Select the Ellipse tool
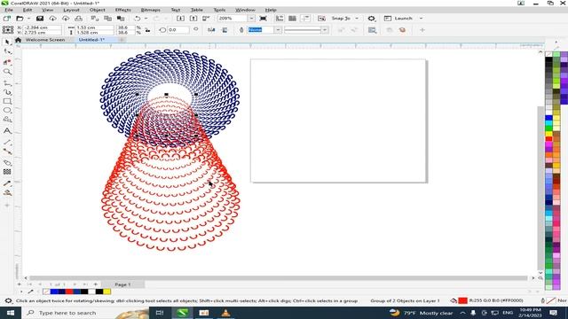Viewport: 568px width, 319px height. tap(7, 110)
